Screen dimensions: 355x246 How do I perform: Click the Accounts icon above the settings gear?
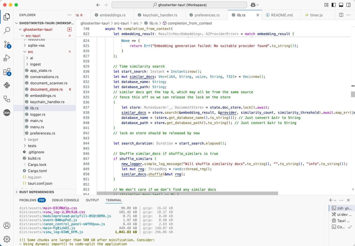coord(6,225)
